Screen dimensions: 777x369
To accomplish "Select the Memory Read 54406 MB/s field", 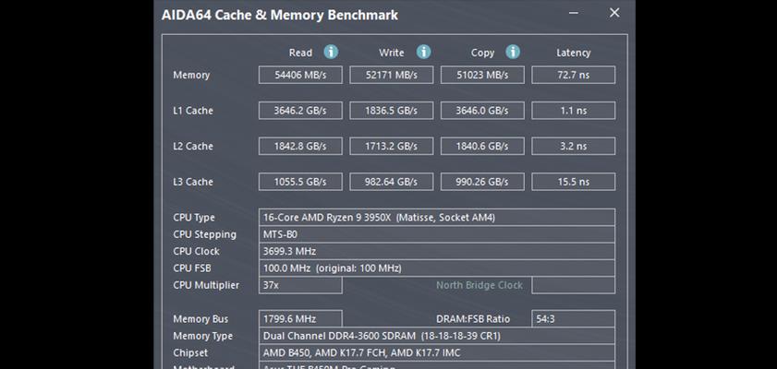I will point(300,76).
